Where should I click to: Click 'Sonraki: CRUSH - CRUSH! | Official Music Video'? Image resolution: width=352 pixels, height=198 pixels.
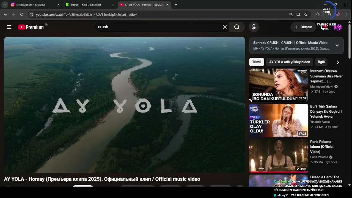[290, 43]
